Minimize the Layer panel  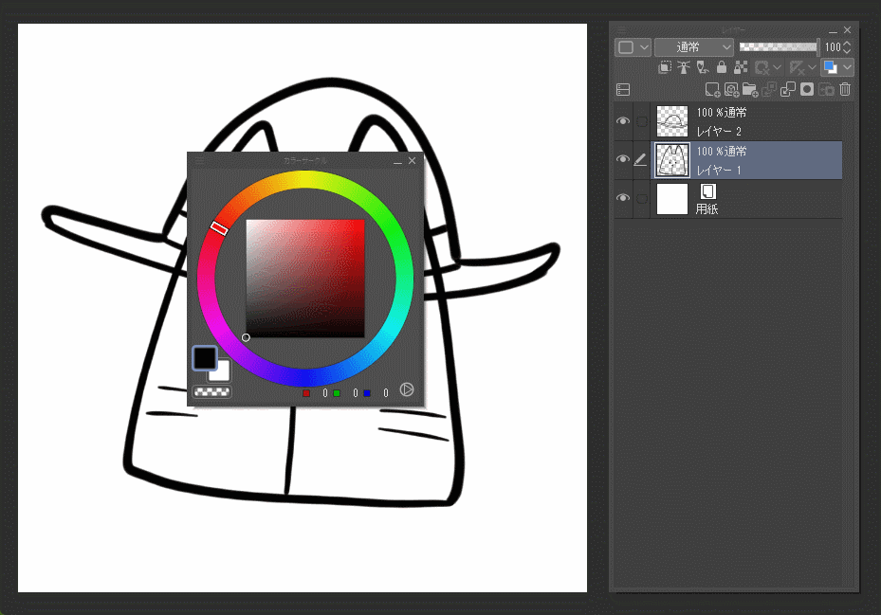tap(833, 31)
